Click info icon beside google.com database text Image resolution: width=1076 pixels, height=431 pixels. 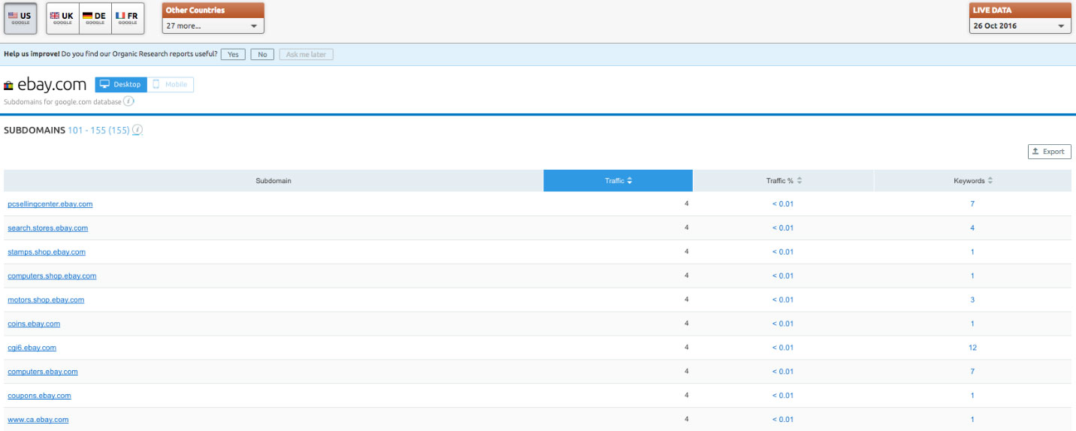click(x=128, y=101)
